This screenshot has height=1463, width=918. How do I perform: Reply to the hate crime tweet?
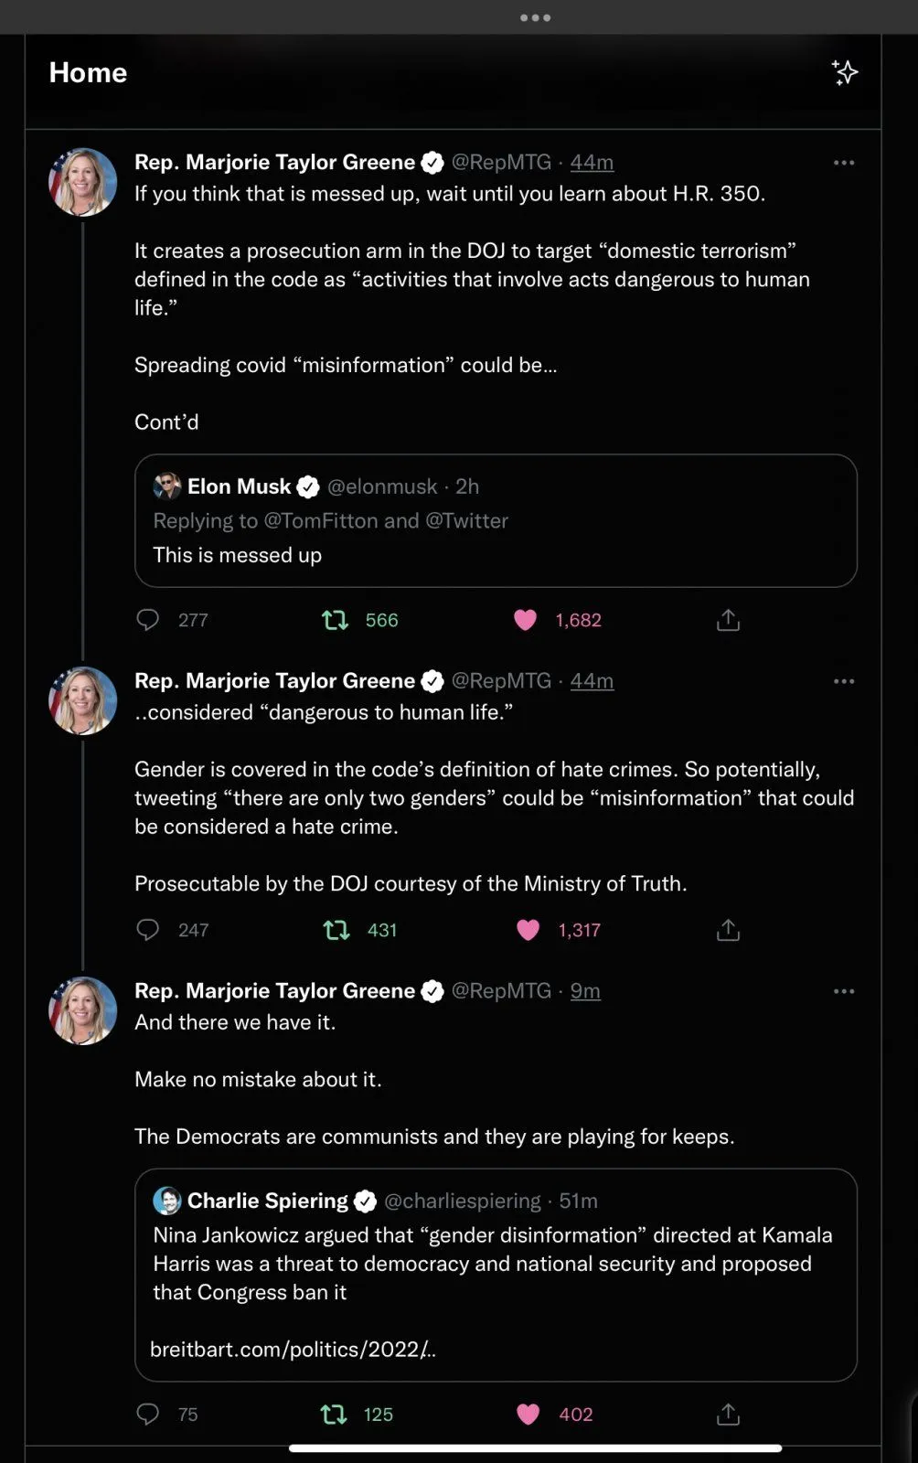point(147,930)
